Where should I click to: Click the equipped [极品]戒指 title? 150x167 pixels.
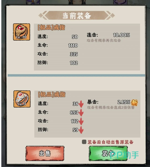click(x=51, y=27)
